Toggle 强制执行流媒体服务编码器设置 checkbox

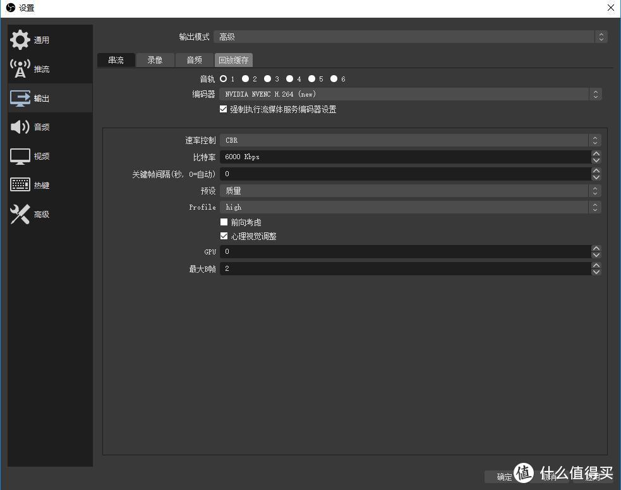tap(224, 109)
